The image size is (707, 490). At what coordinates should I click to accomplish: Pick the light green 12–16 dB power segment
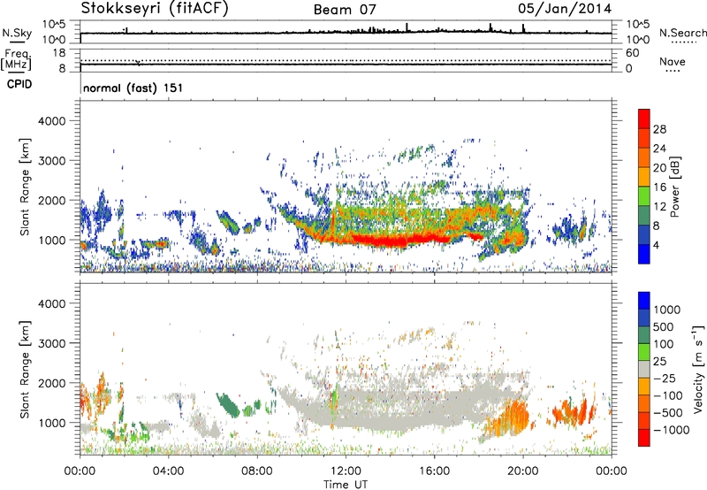tap(644, 195)
